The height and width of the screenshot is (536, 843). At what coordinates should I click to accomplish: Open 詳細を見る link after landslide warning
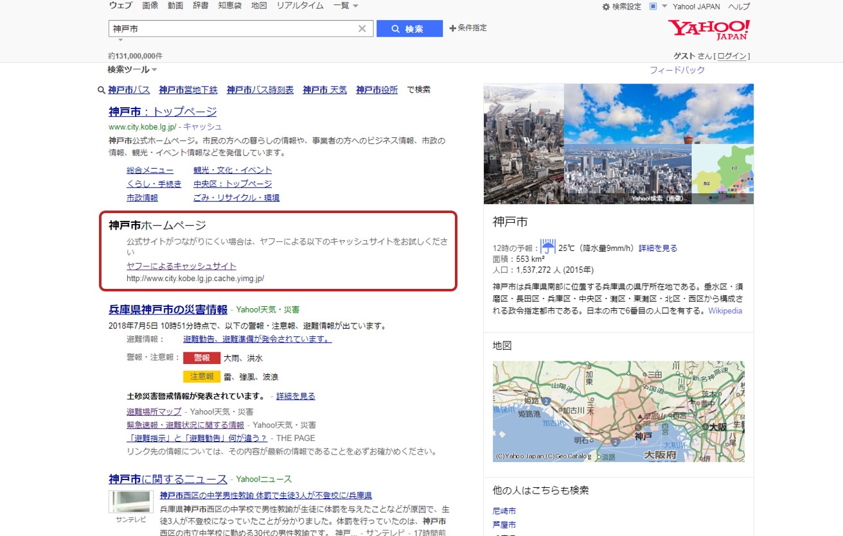click(296, 396)
